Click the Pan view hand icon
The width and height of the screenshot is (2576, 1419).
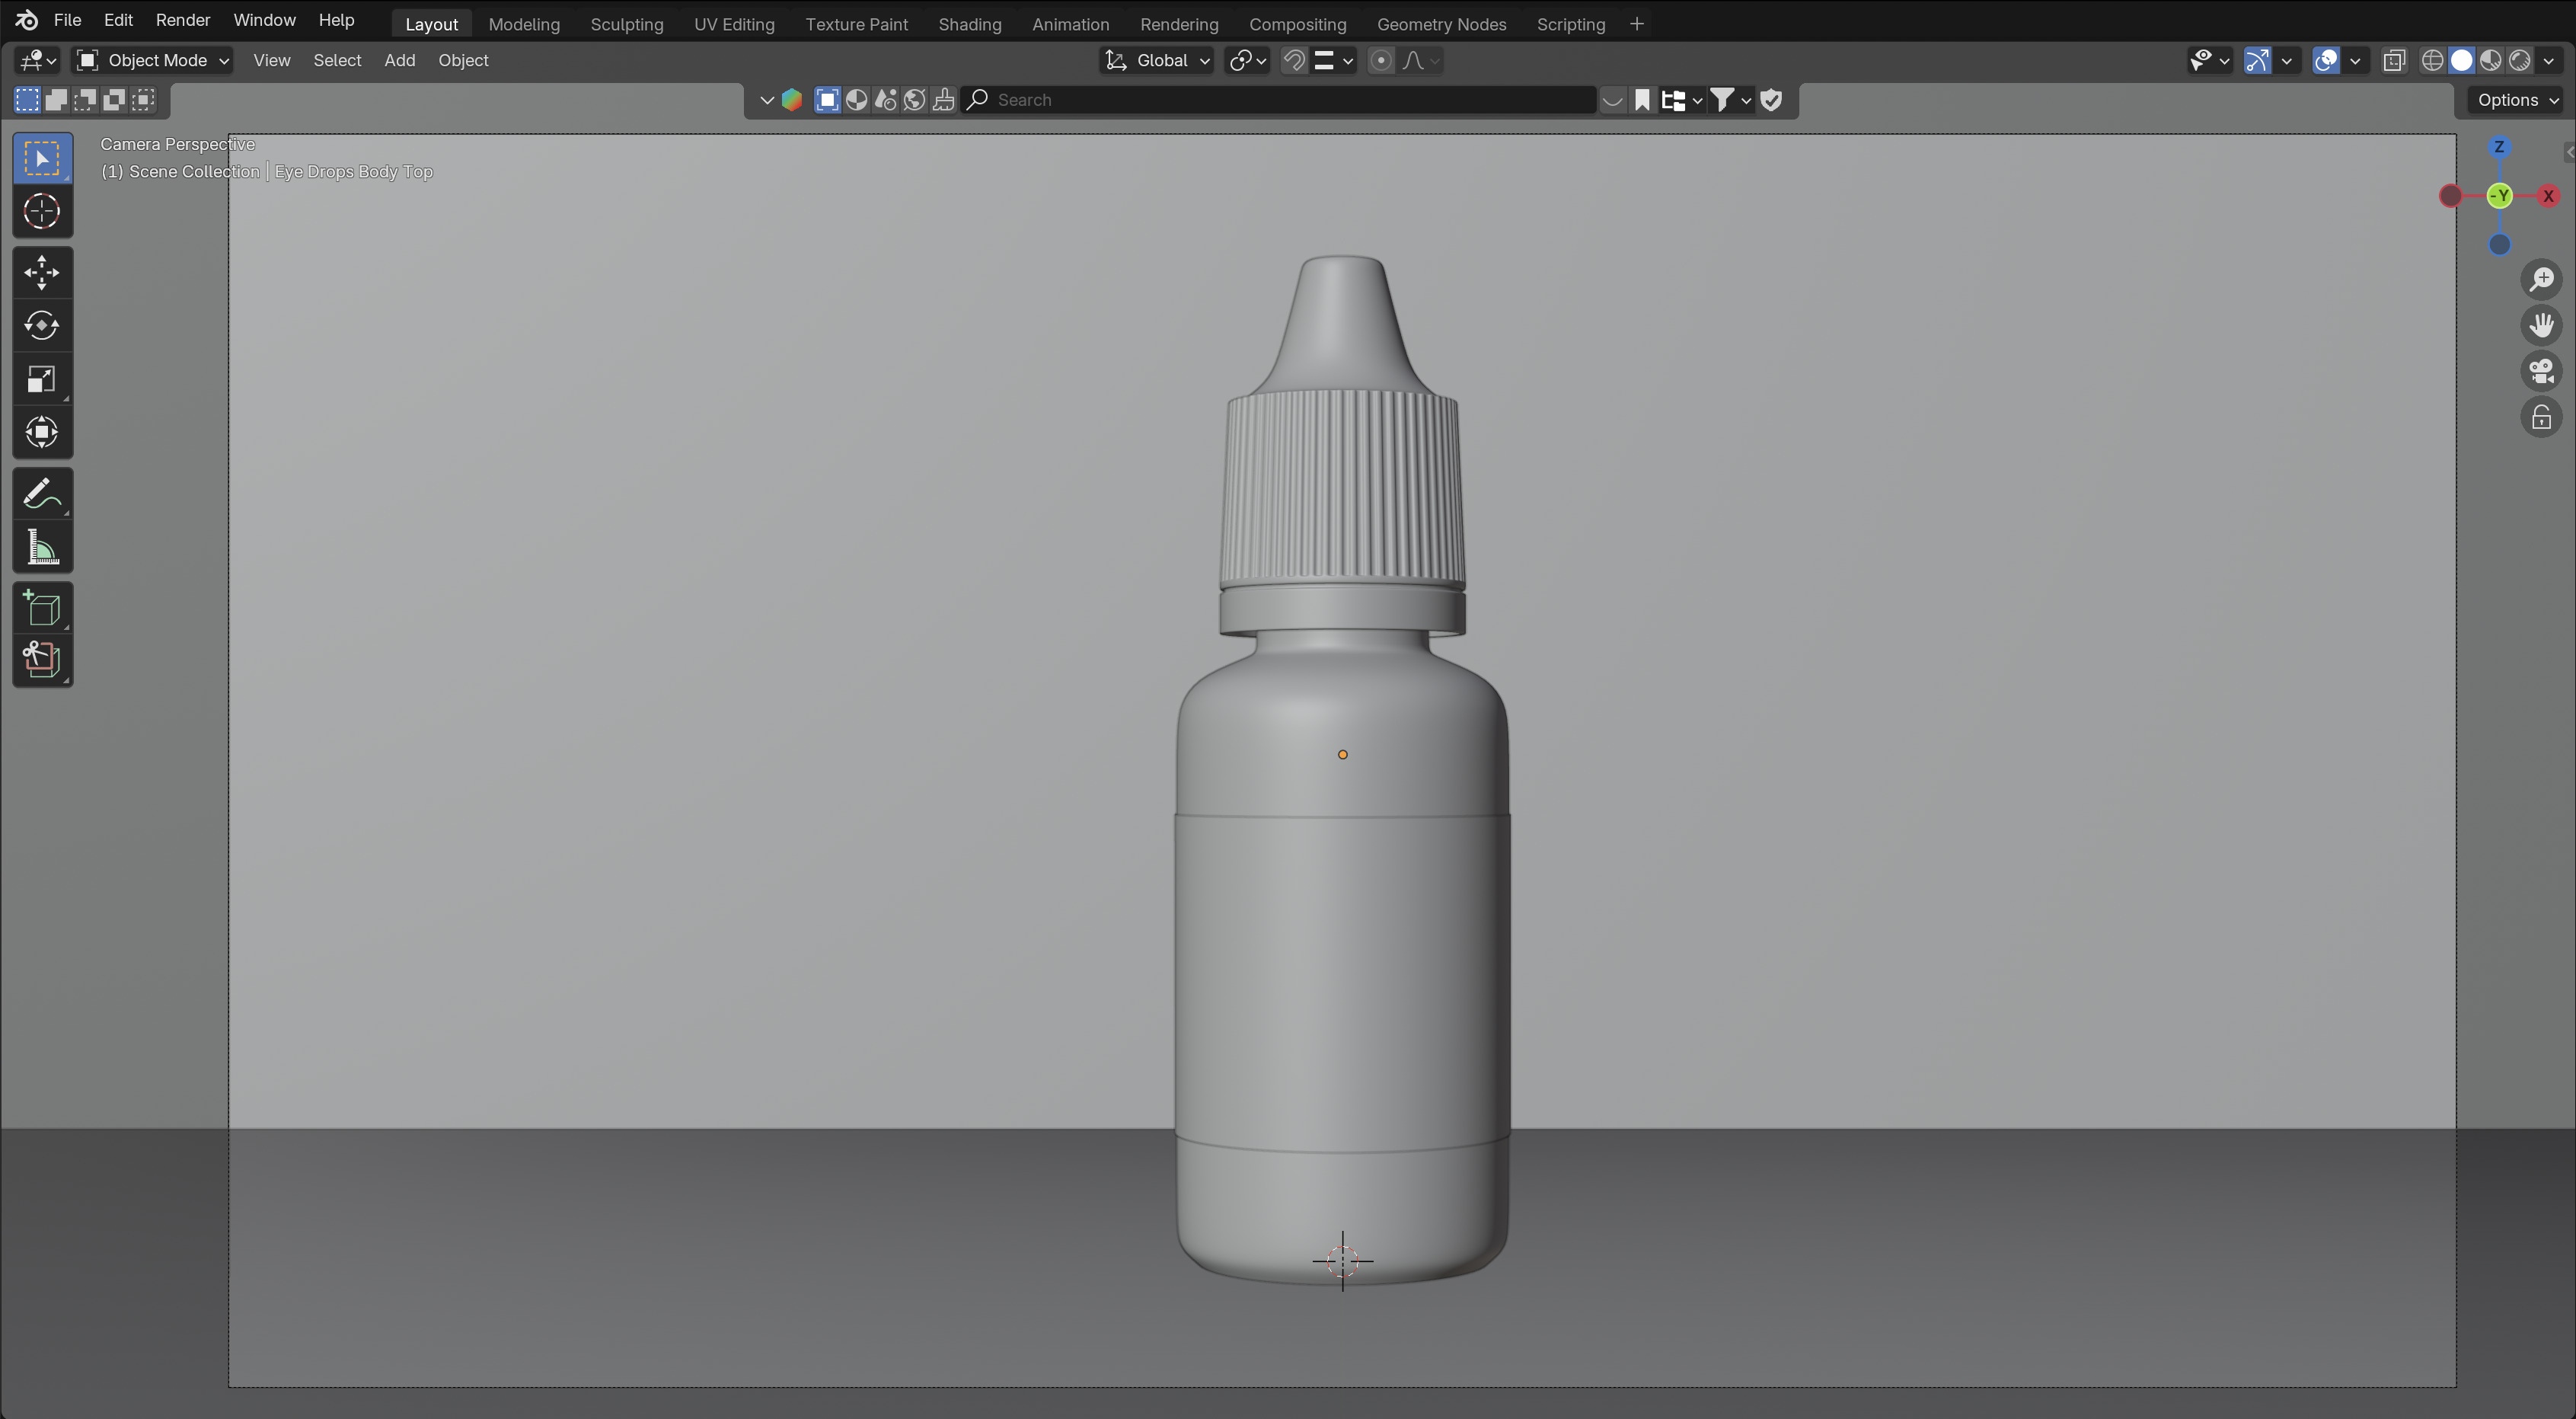click(x=2541, y=325)
